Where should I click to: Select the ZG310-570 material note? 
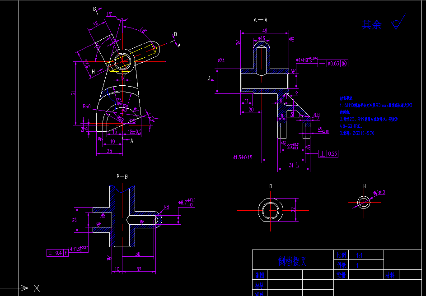363,133
